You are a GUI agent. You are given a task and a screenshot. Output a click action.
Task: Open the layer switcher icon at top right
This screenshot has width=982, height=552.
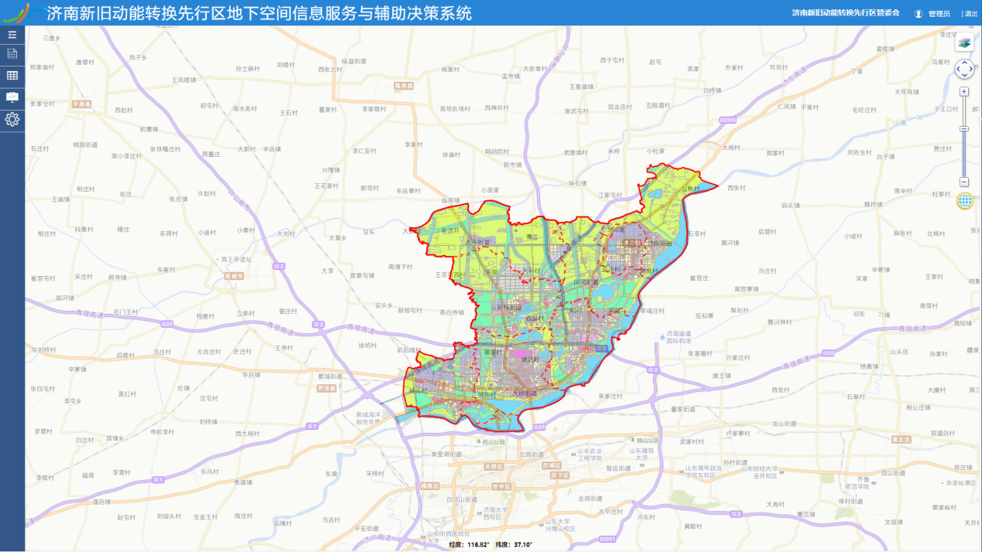(964, 43)
